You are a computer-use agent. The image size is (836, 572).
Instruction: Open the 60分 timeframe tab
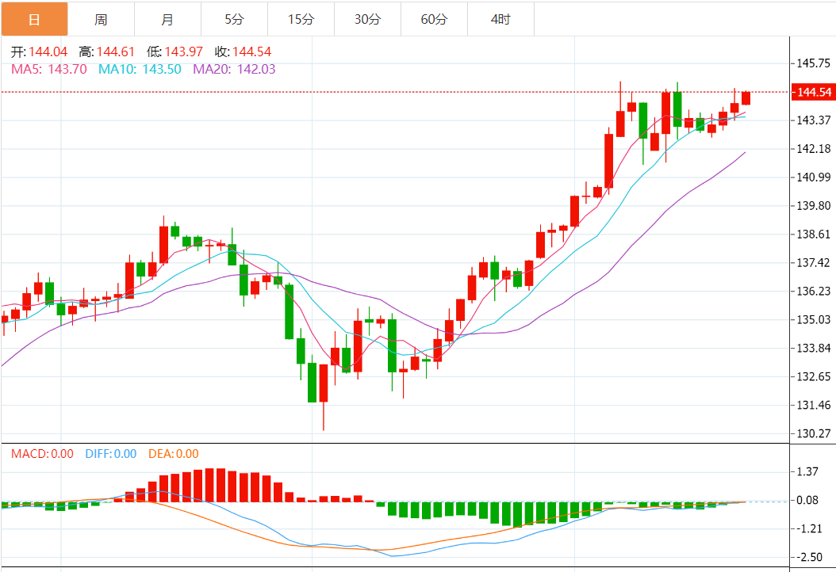(x=434, y=19)
